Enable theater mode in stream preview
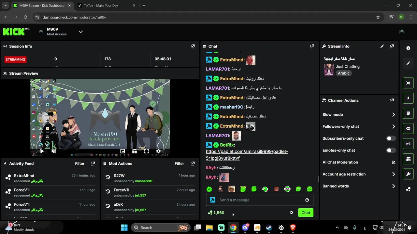The width and height of the screenshot is (417, 234). tap(135, 151)
